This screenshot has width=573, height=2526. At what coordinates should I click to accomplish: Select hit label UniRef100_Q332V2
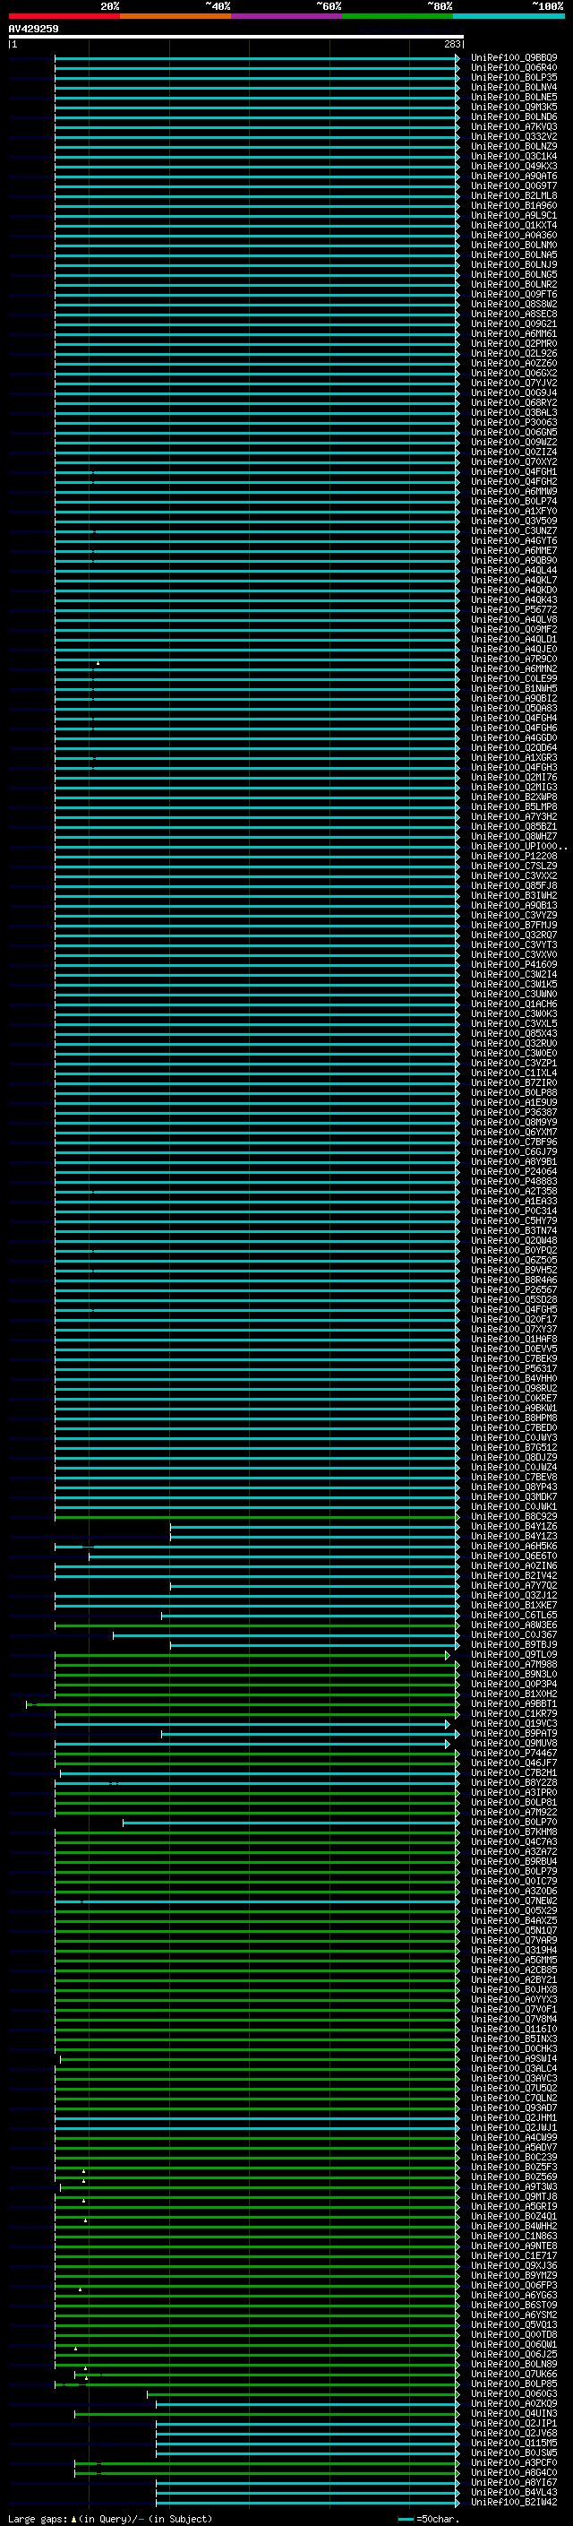513,136
